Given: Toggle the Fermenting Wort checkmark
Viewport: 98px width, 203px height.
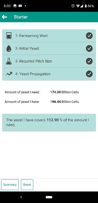Looking at the screenshot, I should (x=89, y=36).
